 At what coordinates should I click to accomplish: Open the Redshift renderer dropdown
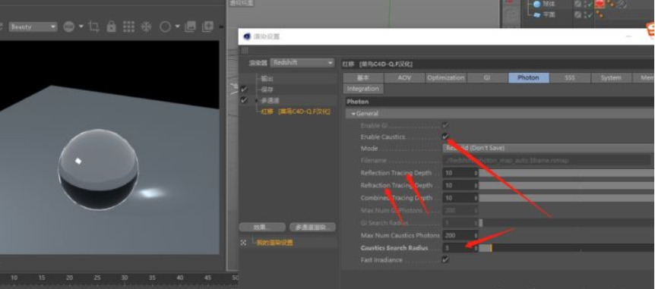pyautogui.click(x=302, y=63)
